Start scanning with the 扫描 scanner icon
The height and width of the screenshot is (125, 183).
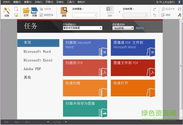tap(34, 12)
